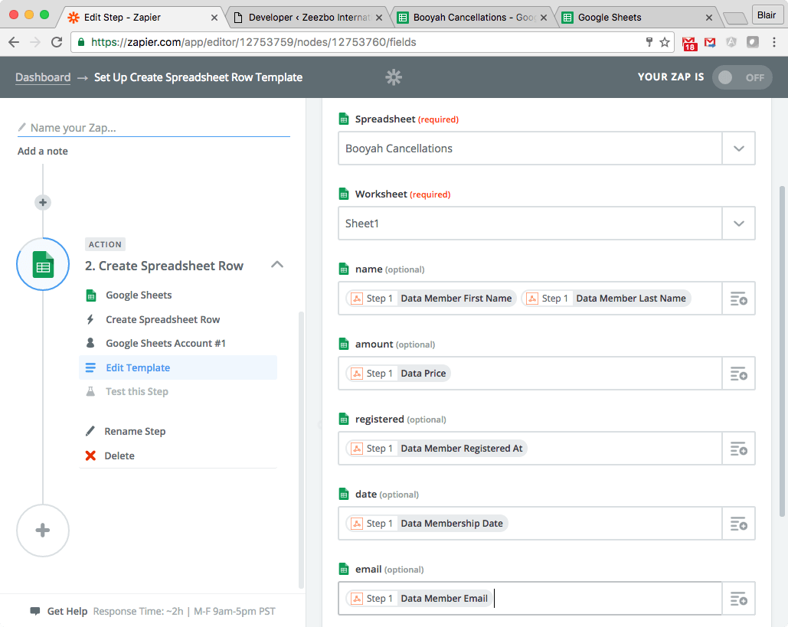This screenshot has height=627, width=788.
Task: Open the Spreadsheet dropdown showing Booyah Cancellations
Action: 546,149
